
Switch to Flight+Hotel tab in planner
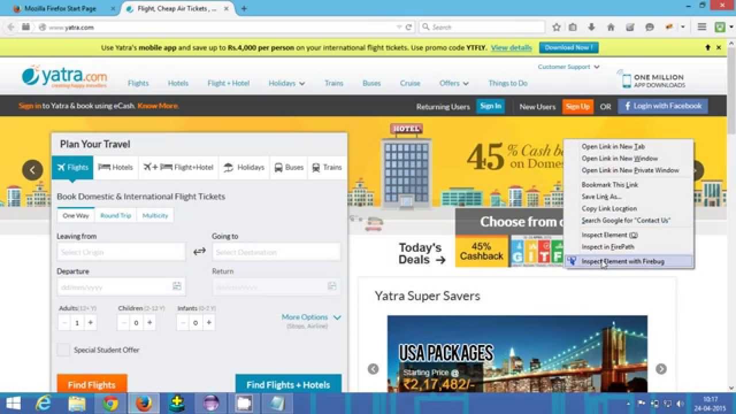click(178, 167)
